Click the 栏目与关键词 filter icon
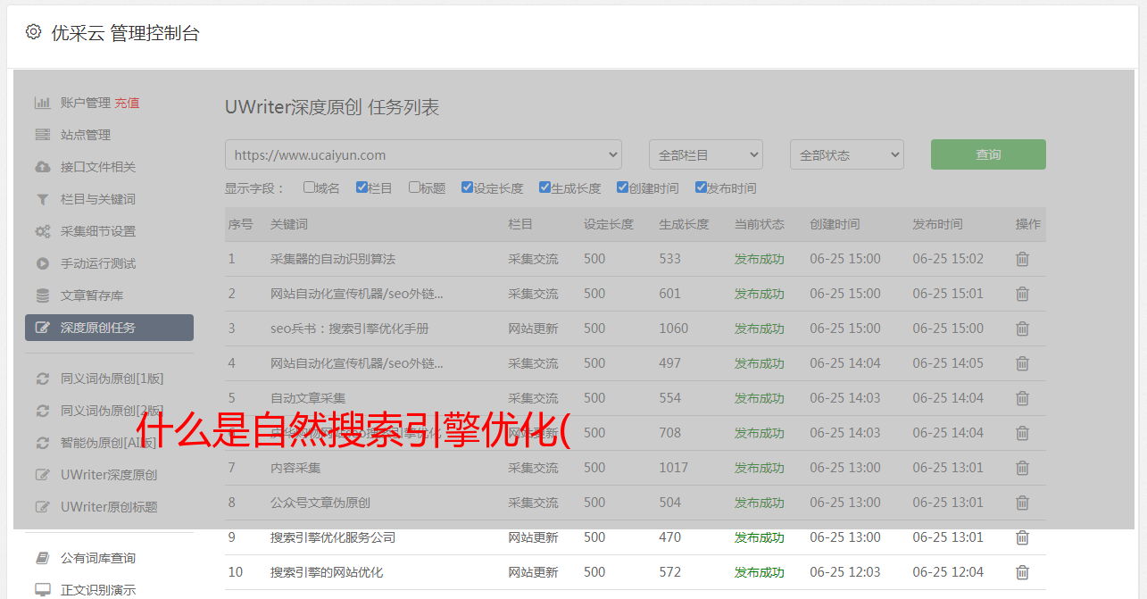1147x599 pixels. point(42,199)
